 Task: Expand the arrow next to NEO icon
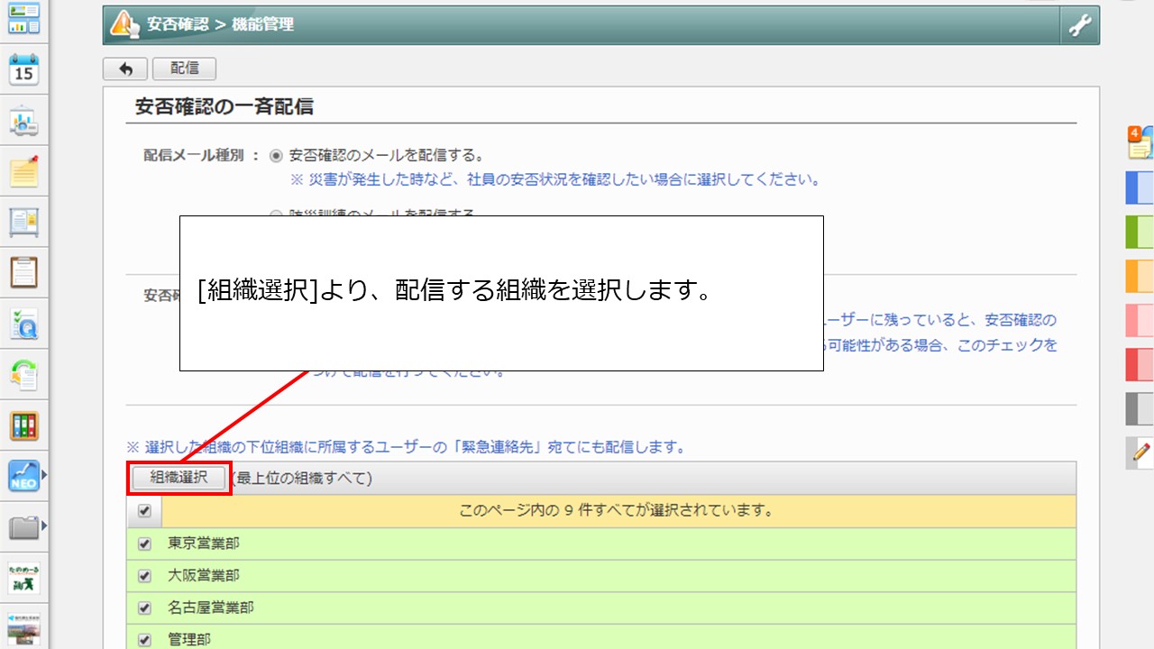pos(44,475)
